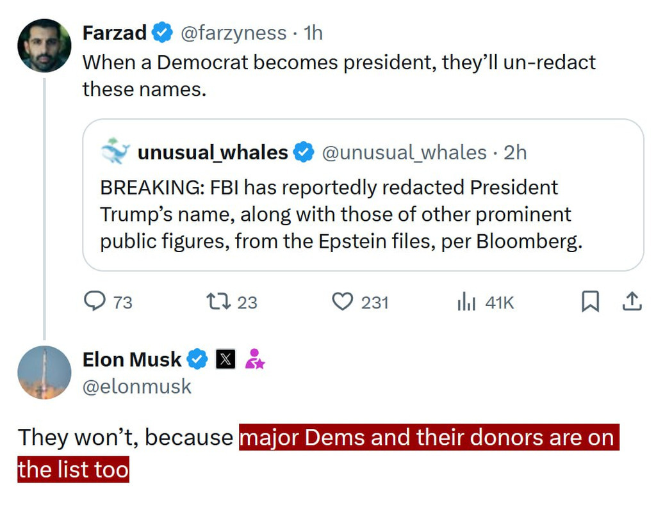Click the reply comment bubble icon
656x505 pixels.
(x=95, y=301)
